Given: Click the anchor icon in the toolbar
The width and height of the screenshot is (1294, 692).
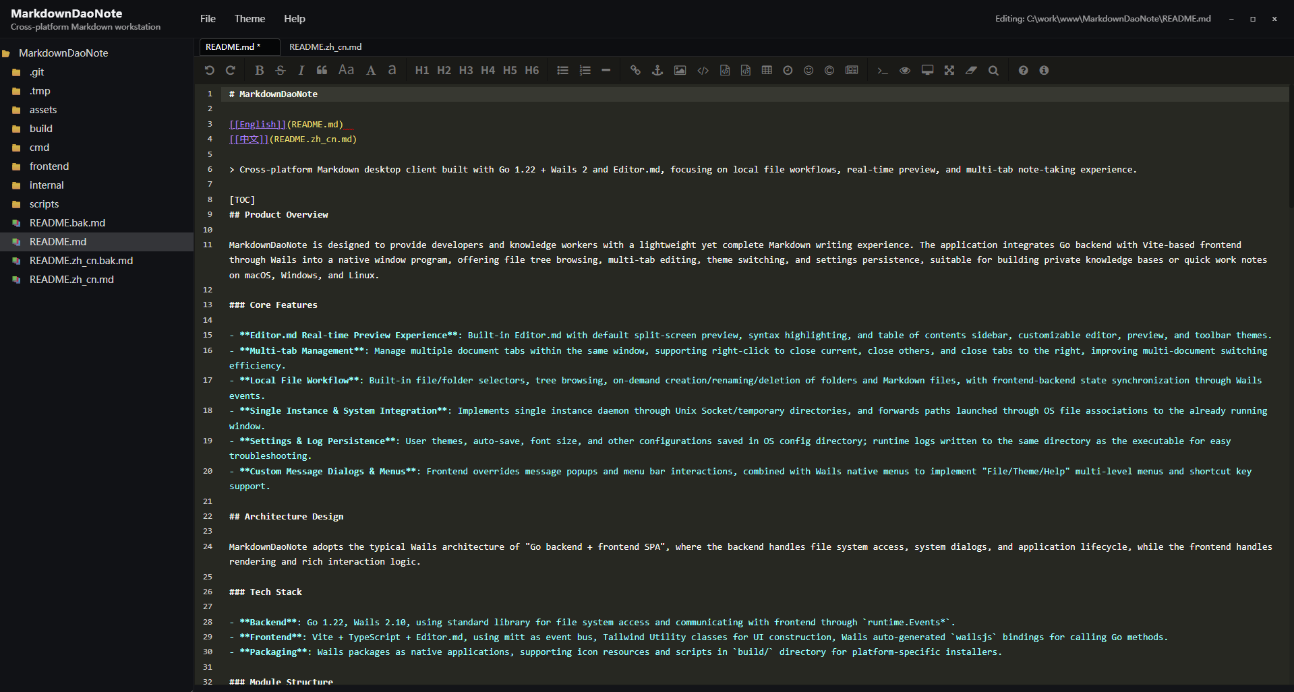Looking at the screenshot, I should tap(657, 70).
